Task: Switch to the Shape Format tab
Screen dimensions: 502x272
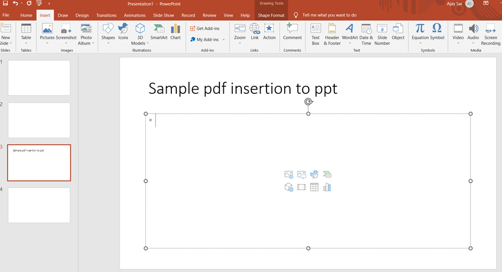Action: (271, 15)
